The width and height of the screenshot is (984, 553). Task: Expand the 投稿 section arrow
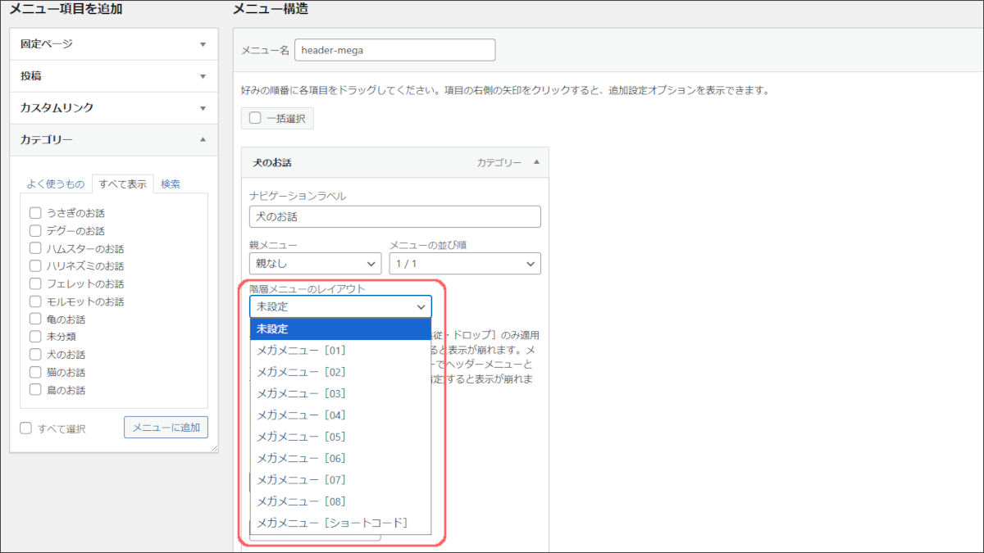coord(203,76)
